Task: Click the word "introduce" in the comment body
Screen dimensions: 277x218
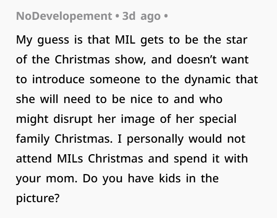Action: click(x=58, y=79)
